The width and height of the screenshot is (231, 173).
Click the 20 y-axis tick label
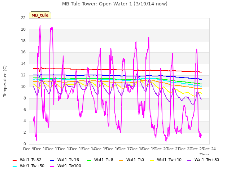(23, 29)
